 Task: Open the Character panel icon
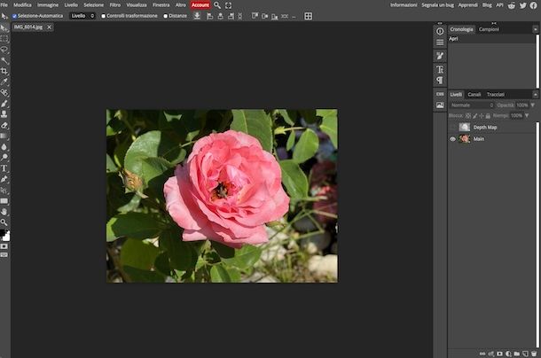pyautogui.click(x=440, y=69)
